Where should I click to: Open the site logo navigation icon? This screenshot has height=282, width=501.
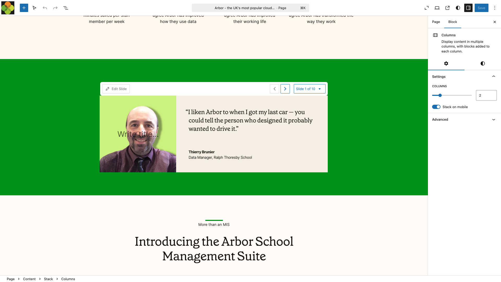point(8,8)
